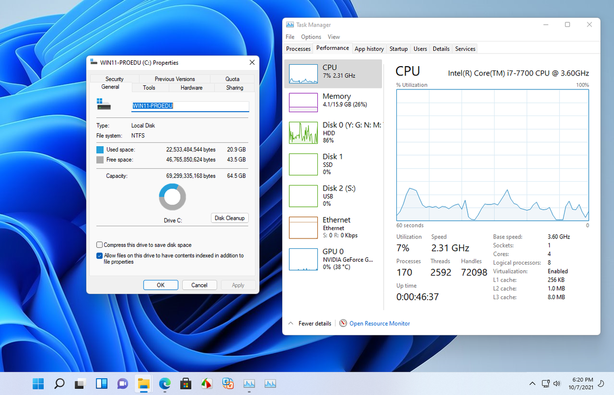Open the Tools tab in Properties
The image size is (614, 395).
pyautogui.click(x=149, y=88)
